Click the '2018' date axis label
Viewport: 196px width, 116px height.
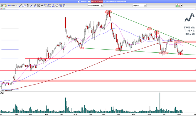pyautogui.click(x=75, y=114)
